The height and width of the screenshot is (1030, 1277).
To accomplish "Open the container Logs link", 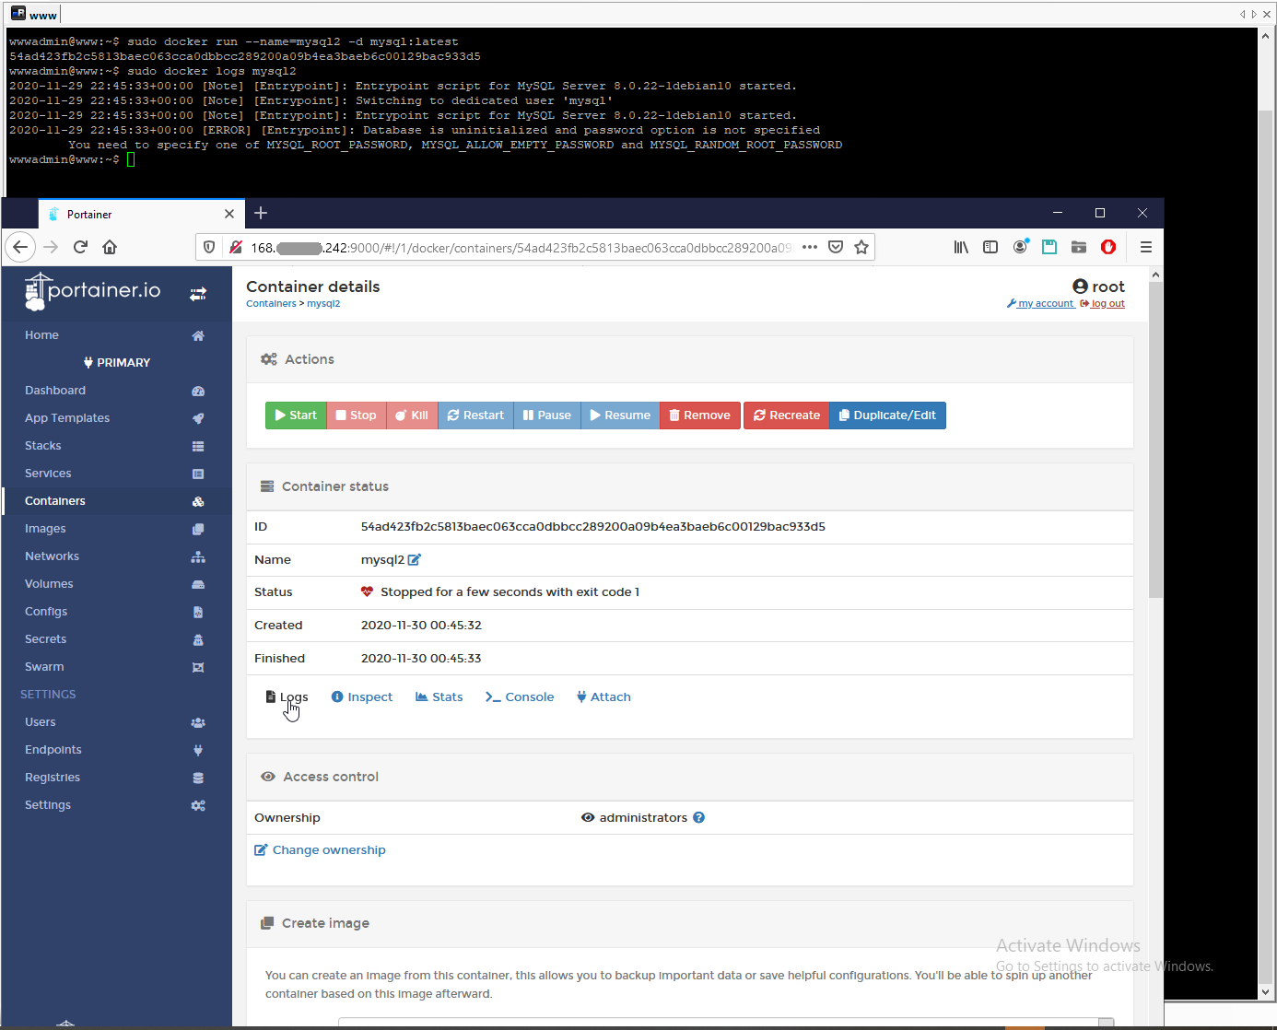I will click(287, 697).
